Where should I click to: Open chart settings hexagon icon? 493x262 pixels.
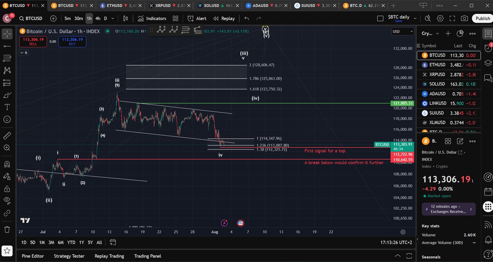point(440,18)
